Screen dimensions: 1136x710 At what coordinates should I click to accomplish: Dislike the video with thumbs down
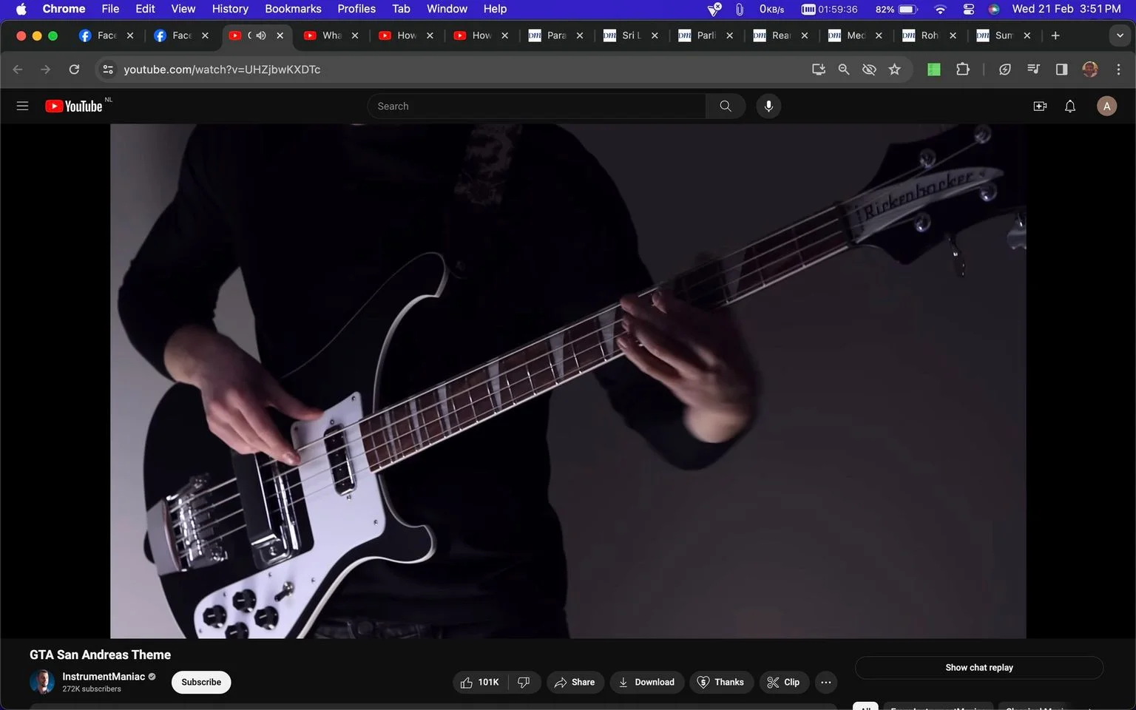[x=524, y=682]
